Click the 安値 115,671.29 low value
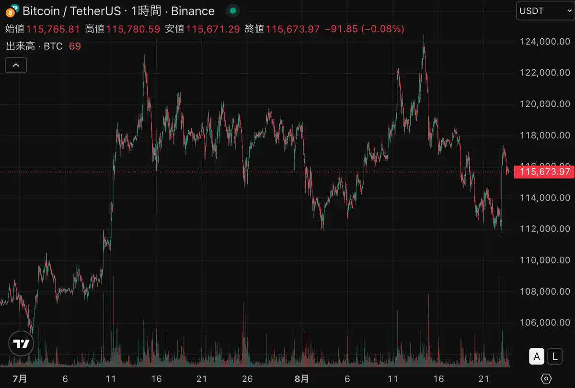This screenshot has height=388, width=575. coord(202,29)
